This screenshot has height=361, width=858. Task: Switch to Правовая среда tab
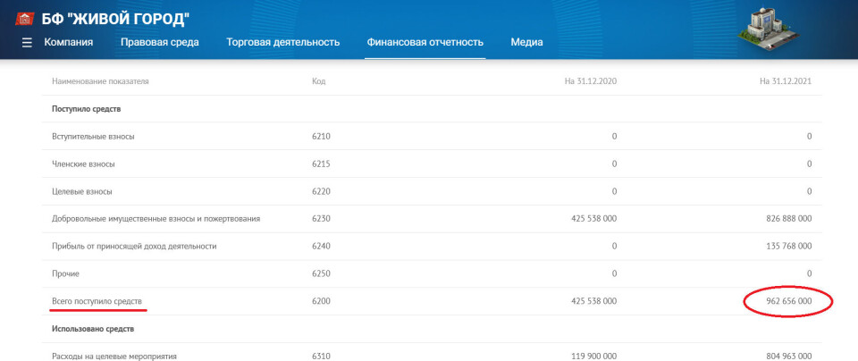coord(159,42)
